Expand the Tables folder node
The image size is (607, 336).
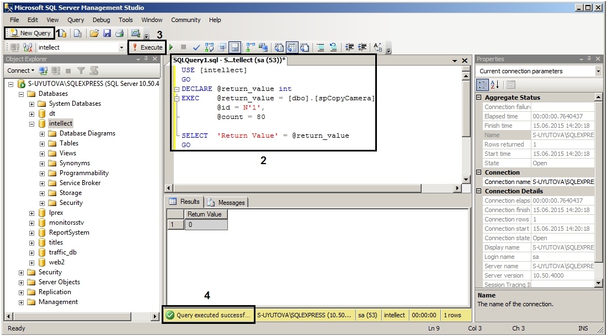point(42,143)
